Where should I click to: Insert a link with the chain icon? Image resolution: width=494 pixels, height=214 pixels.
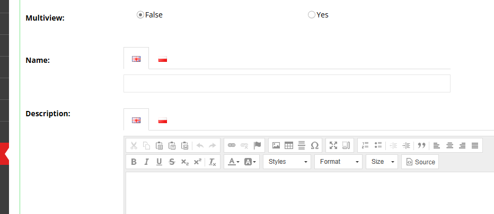pyautogui.click(x=232, y=145)
